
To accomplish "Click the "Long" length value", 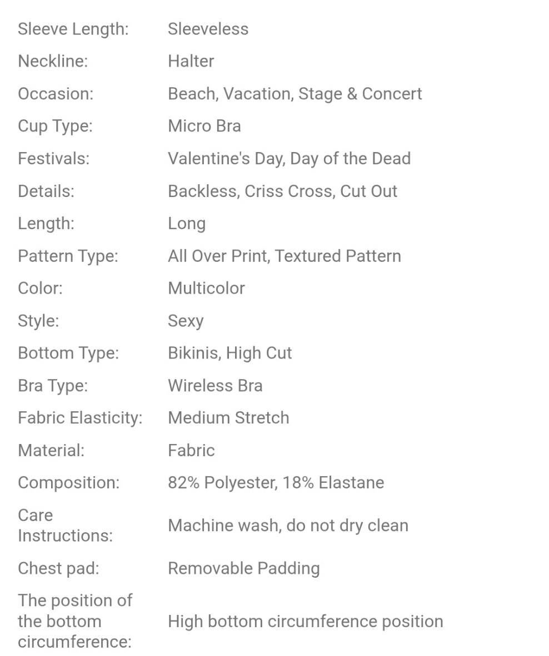I will 187,224.
